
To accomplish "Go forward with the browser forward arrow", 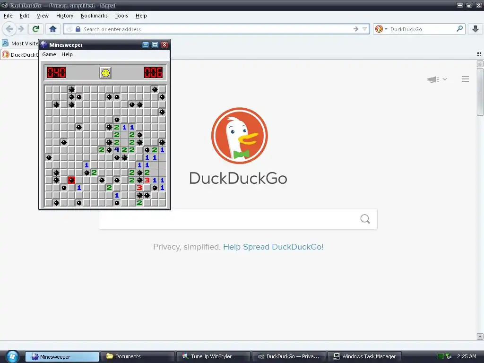I will click(x=21, y=29).
